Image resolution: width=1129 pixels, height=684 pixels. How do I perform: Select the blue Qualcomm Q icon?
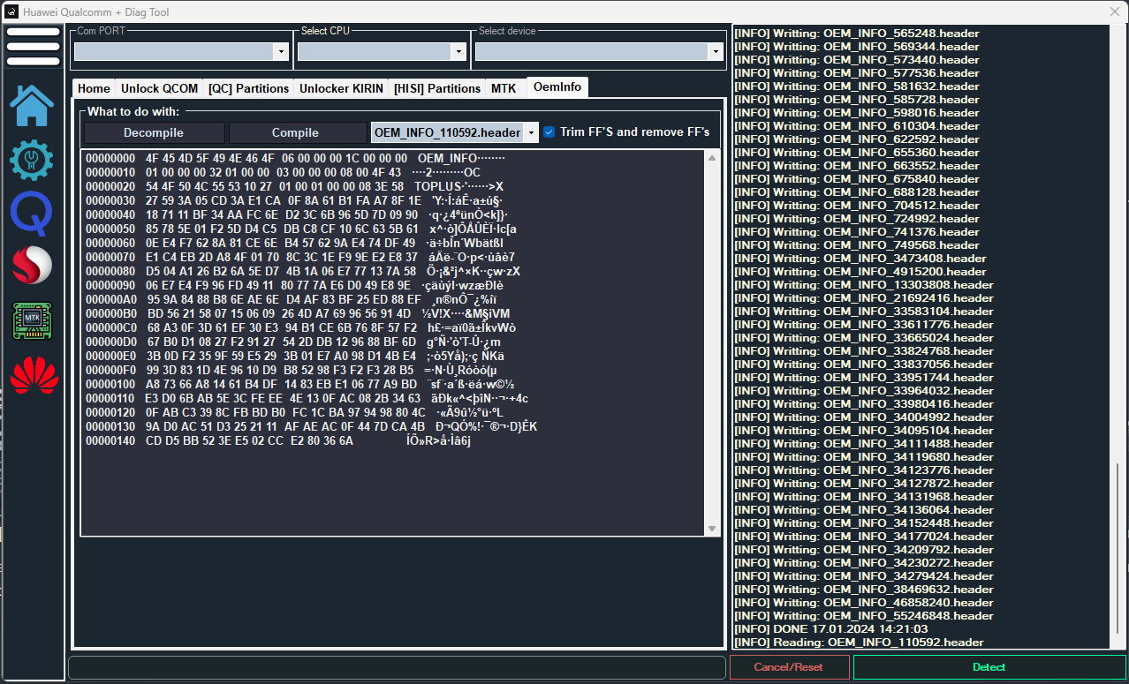(33, 213)
